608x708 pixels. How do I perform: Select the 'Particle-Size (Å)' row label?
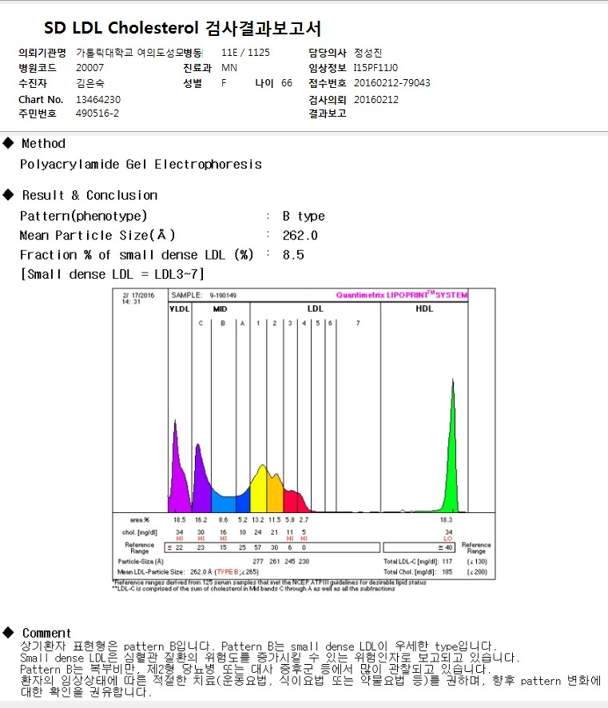[141, 561]
